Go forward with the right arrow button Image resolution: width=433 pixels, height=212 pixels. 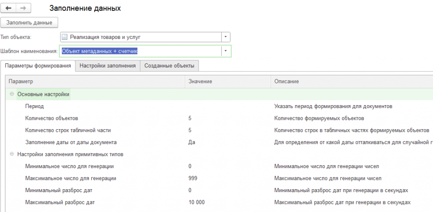24,8
